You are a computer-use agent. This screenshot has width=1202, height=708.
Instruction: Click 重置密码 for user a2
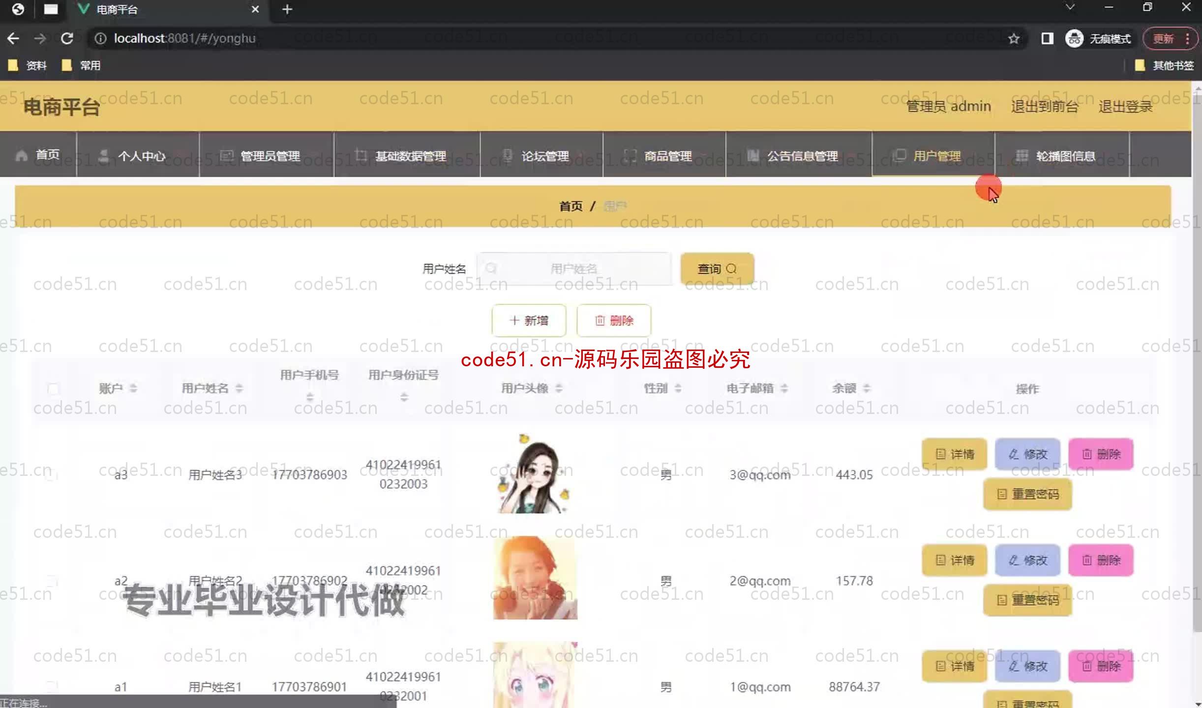[1027, 600]
